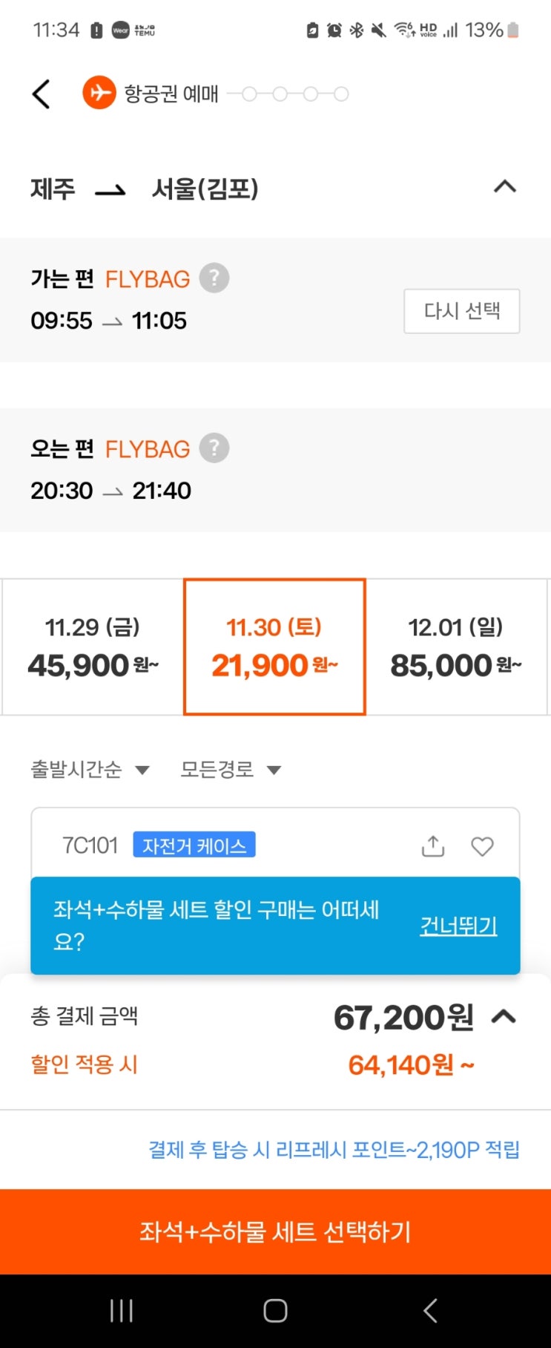The width and height of the screenshot is (551, 1348).
Task: Select the 11.29 (금) date tab
Action: (x=93, y=647)
